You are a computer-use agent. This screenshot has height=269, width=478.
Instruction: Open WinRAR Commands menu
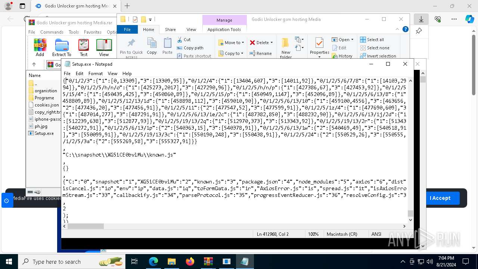tap(52, 32)
